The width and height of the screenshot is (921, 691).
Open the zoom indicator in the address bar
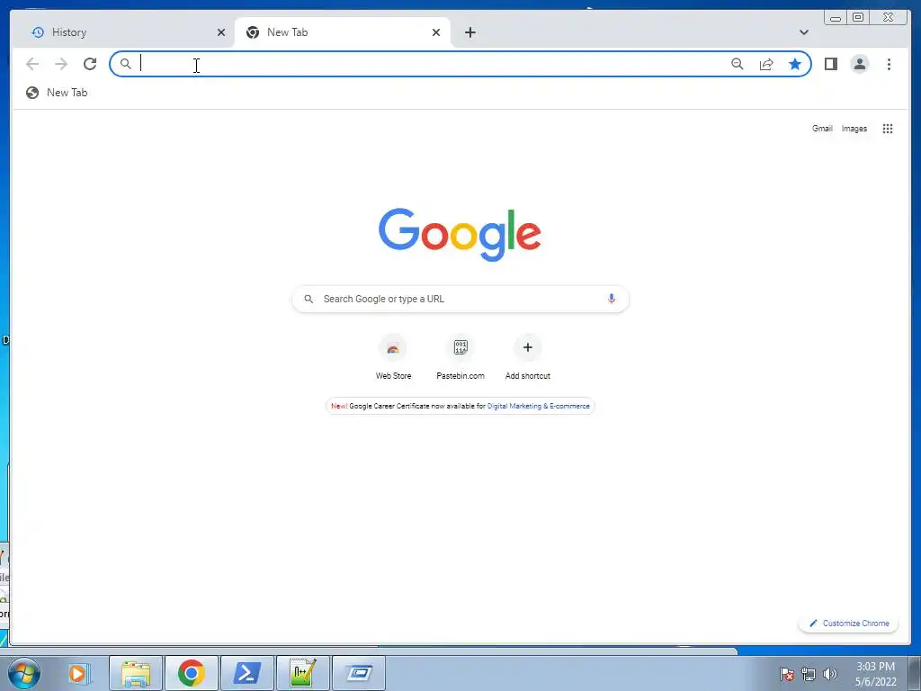[738, 64]
